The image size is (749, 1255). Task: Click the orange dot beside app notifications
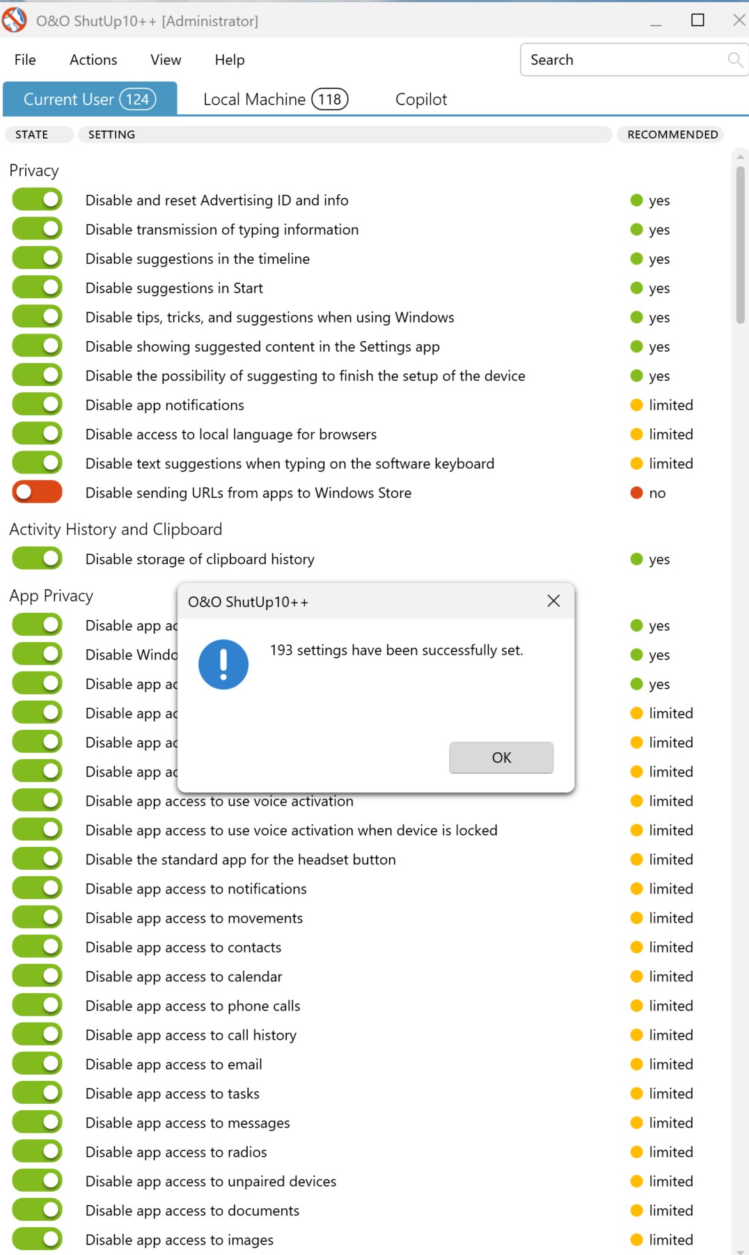pyautogui.click(x=636, y=405)
